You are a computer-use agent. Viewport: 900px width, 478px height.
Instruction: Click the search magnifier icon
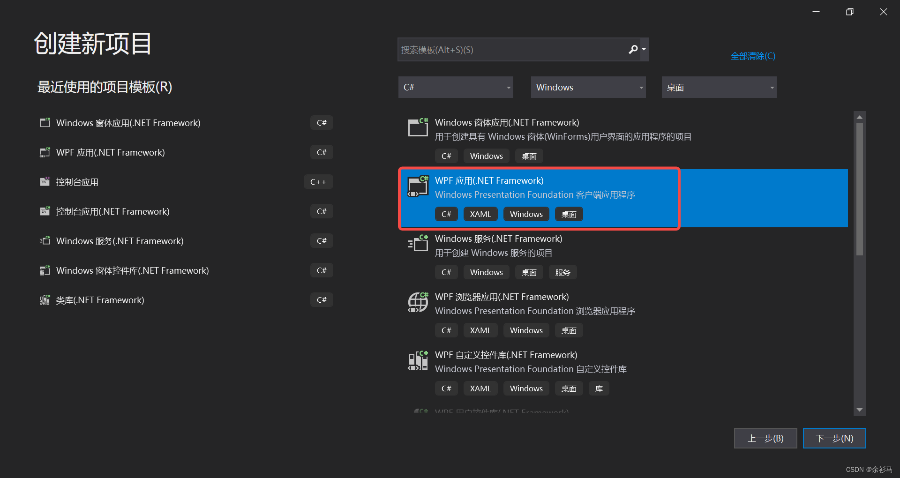coord(632,49)
